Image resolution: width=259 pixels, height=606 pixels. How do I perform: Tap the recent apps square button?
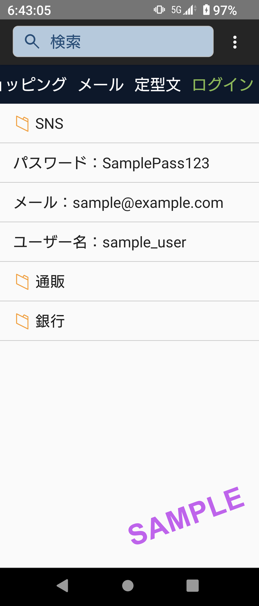point(193,586)
